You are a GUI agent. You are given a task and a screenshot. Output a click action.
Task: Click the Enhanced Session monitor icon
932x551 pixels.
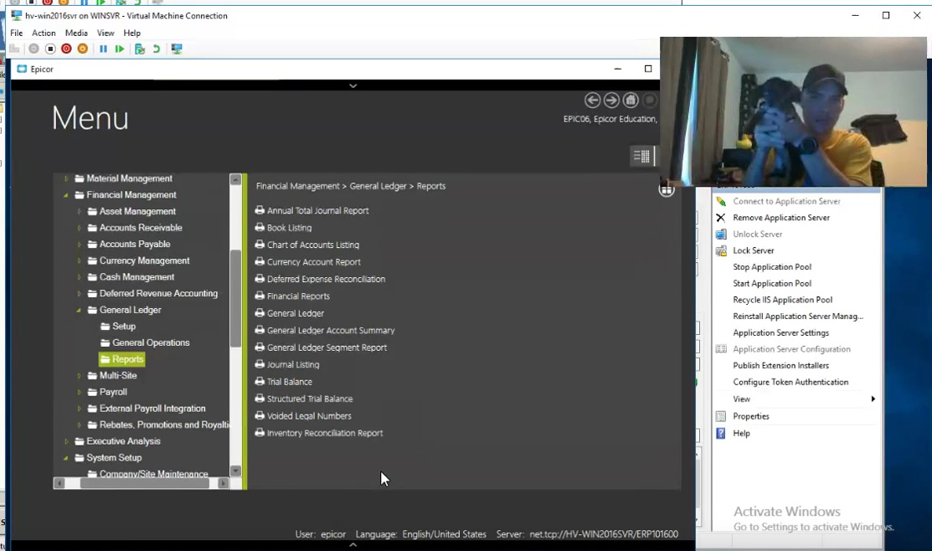[x=177, y=49]
